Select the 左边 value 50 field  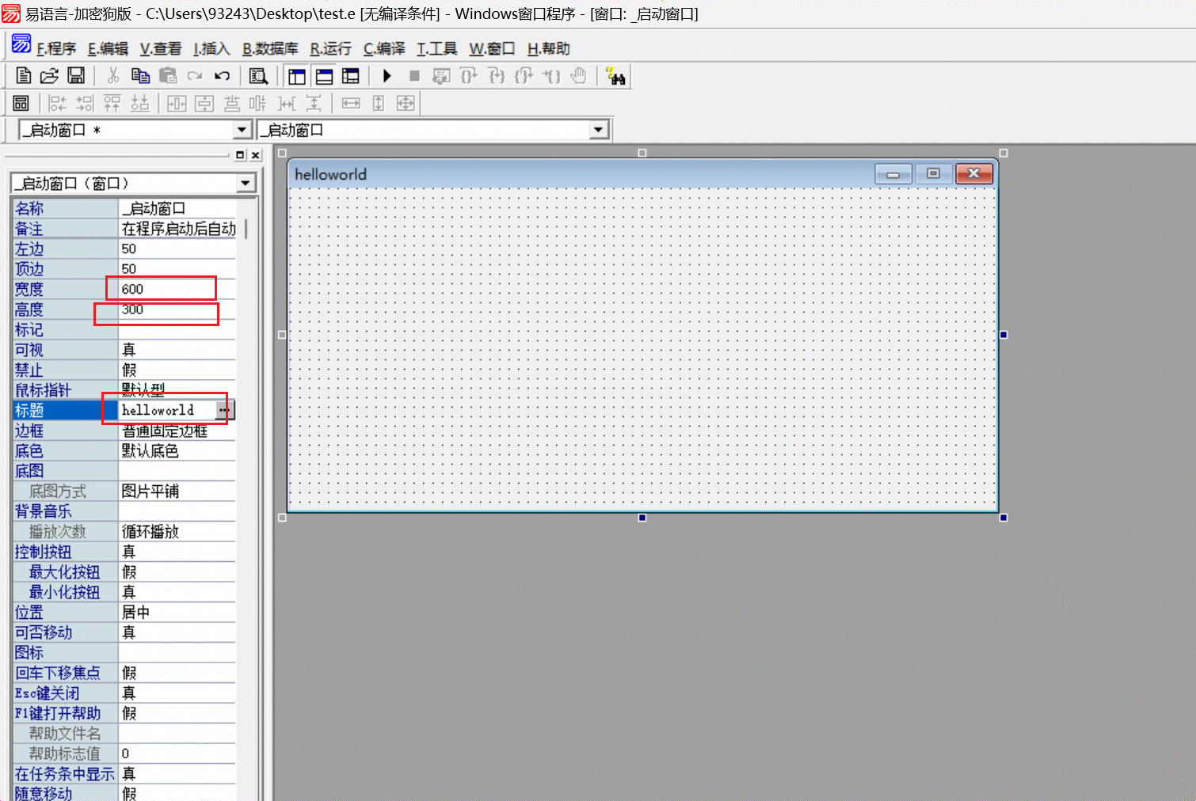tap(177, 249)
